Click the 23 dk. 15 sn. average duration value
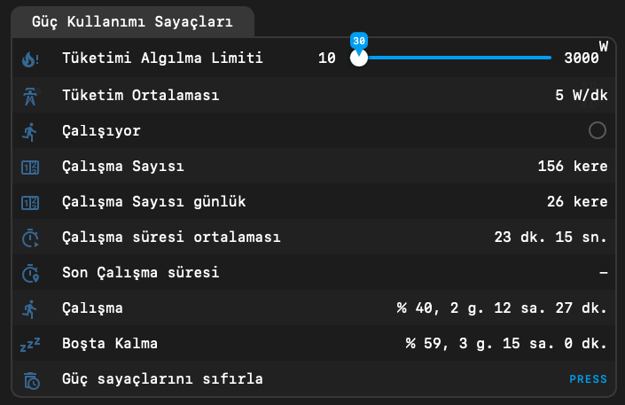The height and width of the screenshot is (405, 625). (x=551, y=238)
